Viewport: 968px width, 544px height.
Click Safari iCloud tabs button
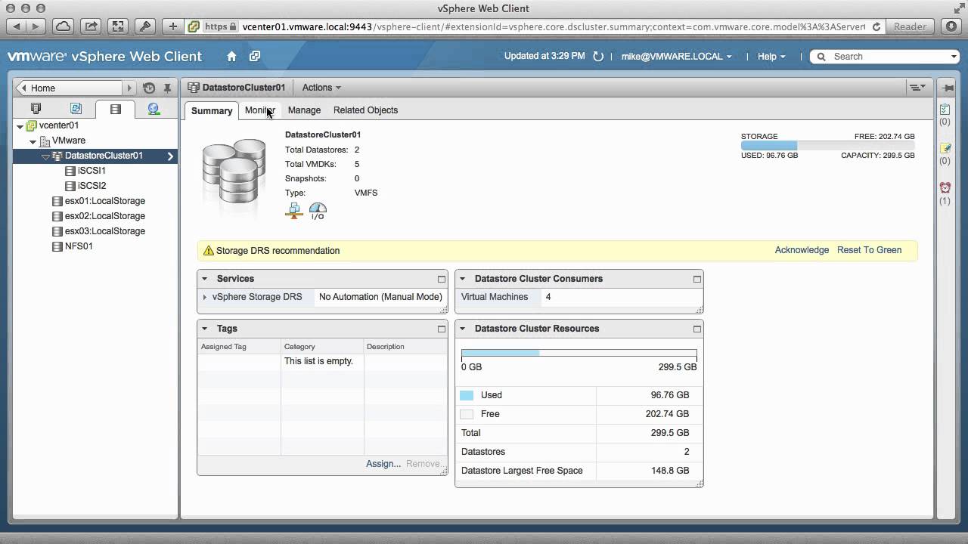pos(63,26)
